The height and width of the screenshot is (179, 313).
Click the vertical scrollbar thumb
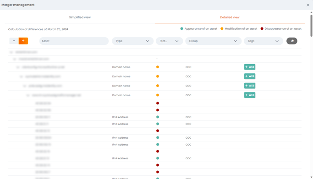(311, 26)
